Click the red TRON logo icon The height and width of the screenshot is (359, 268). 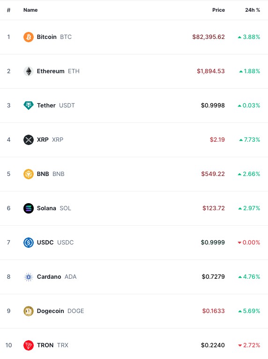(29, 345)
